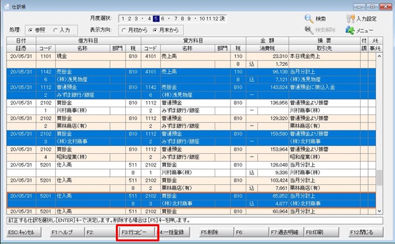Click the empty F6 function button
Image resolution: width=395 pixels, height=244 pixels.
pyautogui.click(x=251, y=232)
